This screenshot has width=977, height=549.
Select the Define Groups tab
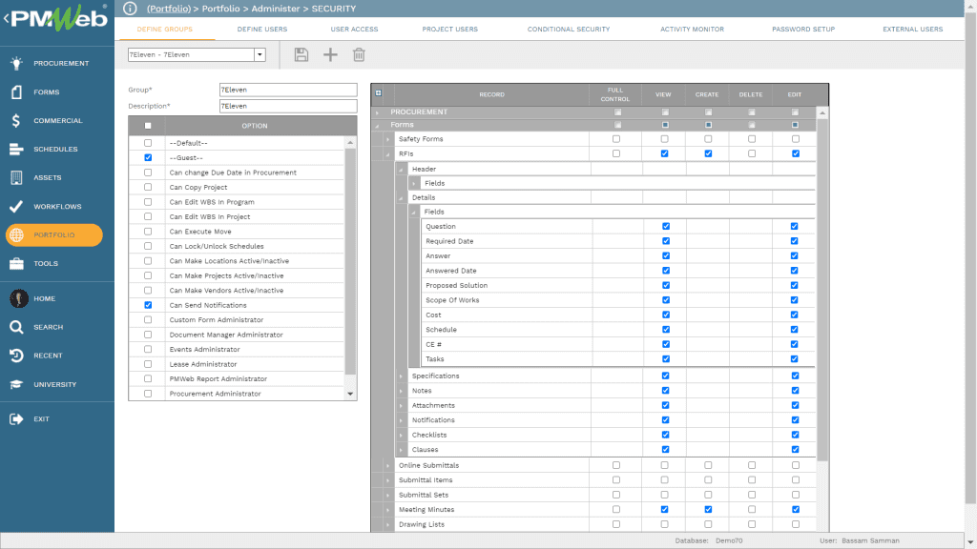165,30
